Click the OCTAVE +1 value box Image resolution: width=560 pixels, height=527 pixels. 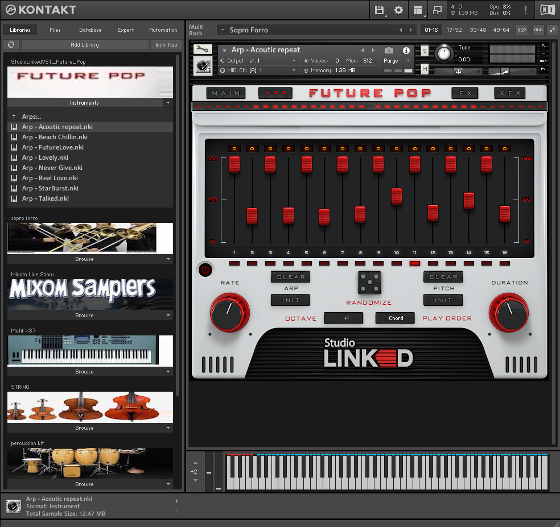coord(344,318)
